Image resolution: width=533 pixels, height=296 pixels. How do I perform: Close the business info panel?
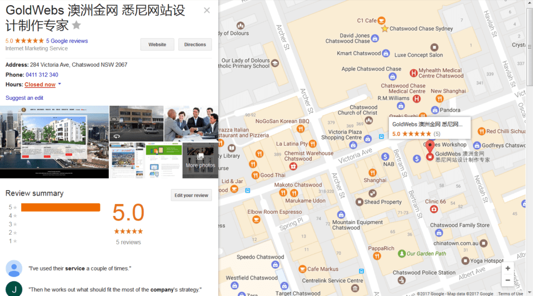click(207, 10)
